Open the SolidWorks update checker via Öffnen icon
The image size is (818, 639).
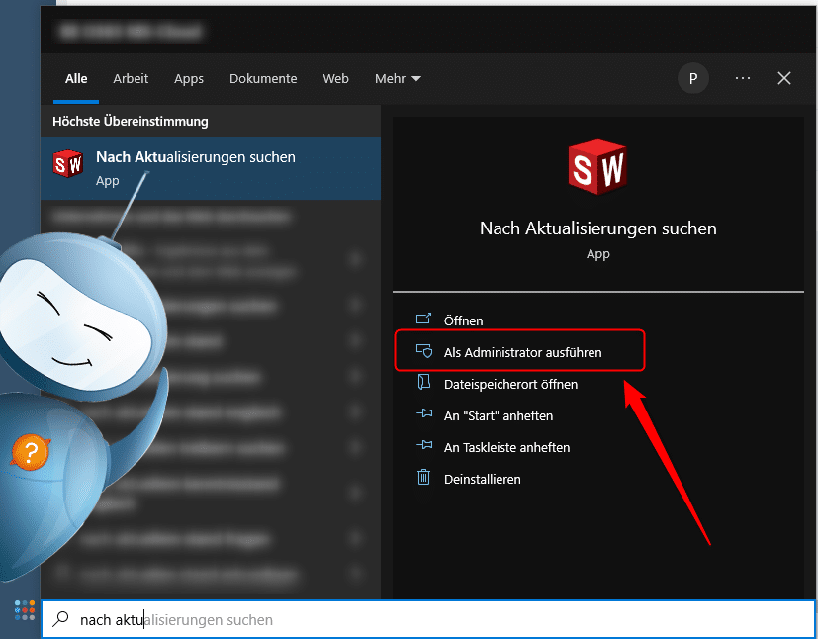pyautogui.click(x=425, y=319)
